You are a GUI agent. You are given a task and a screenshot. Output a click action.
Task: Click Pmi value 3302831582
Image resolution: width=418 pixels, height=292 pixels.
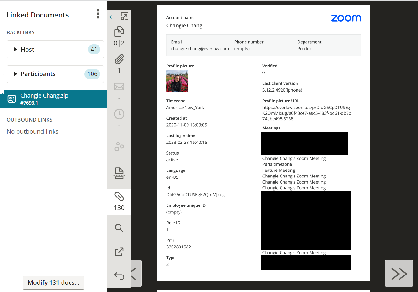point(179,247)
